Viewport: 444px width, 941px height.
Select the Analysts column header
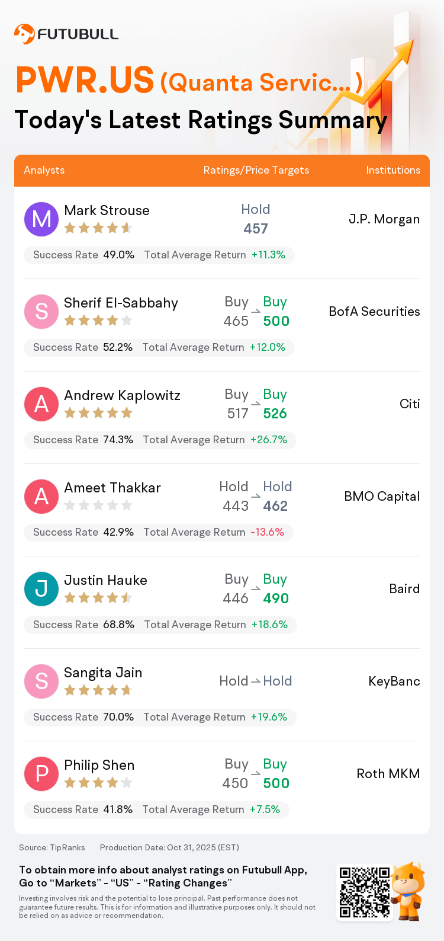tap(44, 170)
